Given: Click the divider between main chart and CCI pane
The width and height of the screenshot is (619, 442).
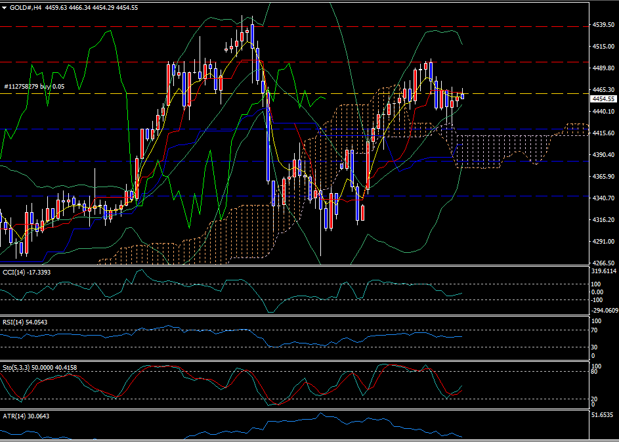Looking at the screenshot, I should click(295, 265).
